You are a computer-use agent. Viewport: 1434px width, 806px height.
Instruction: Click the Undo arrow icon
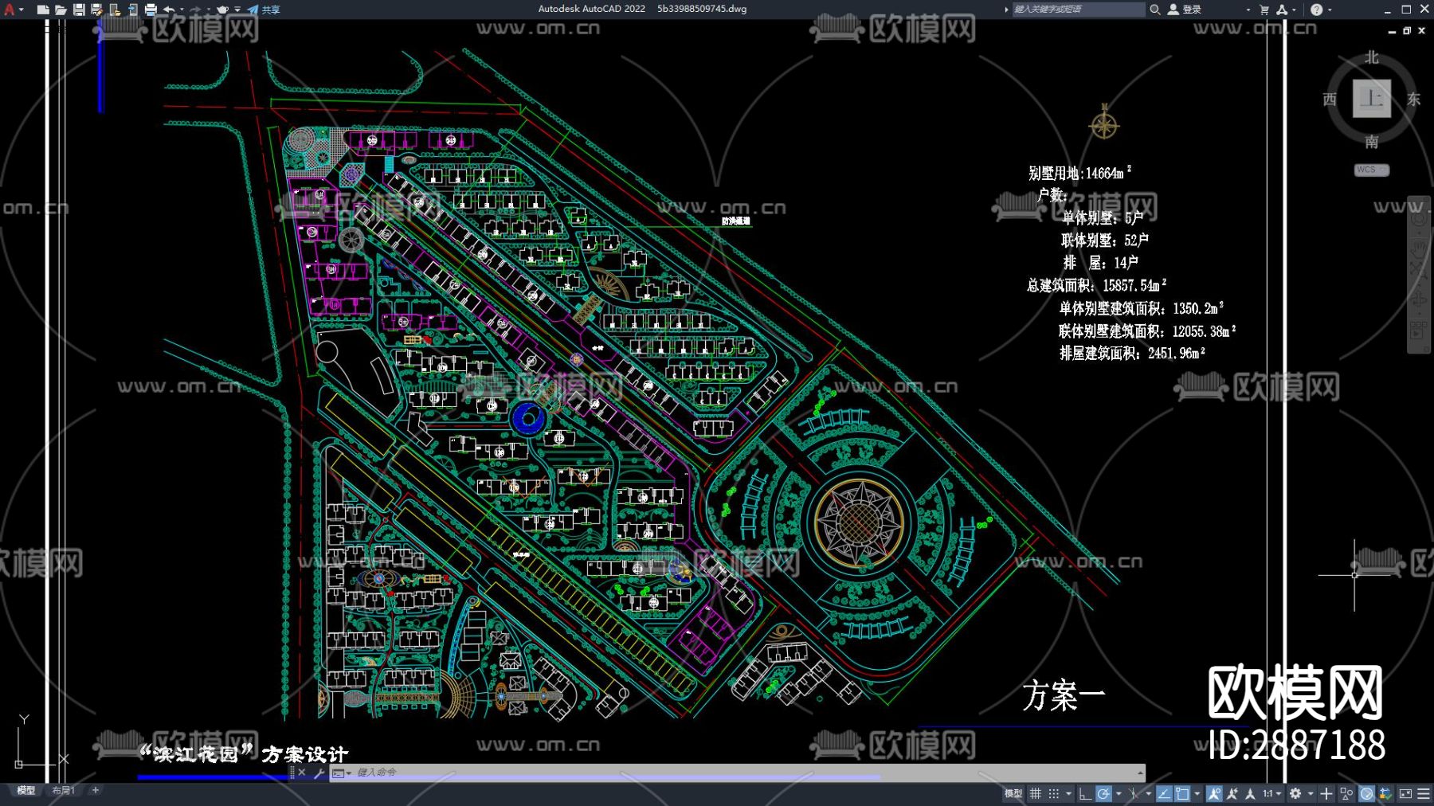click(169, 10)
